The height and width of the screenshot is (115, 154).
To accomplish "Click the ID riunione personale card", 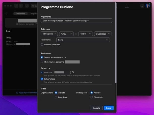I will pos(21,23).
